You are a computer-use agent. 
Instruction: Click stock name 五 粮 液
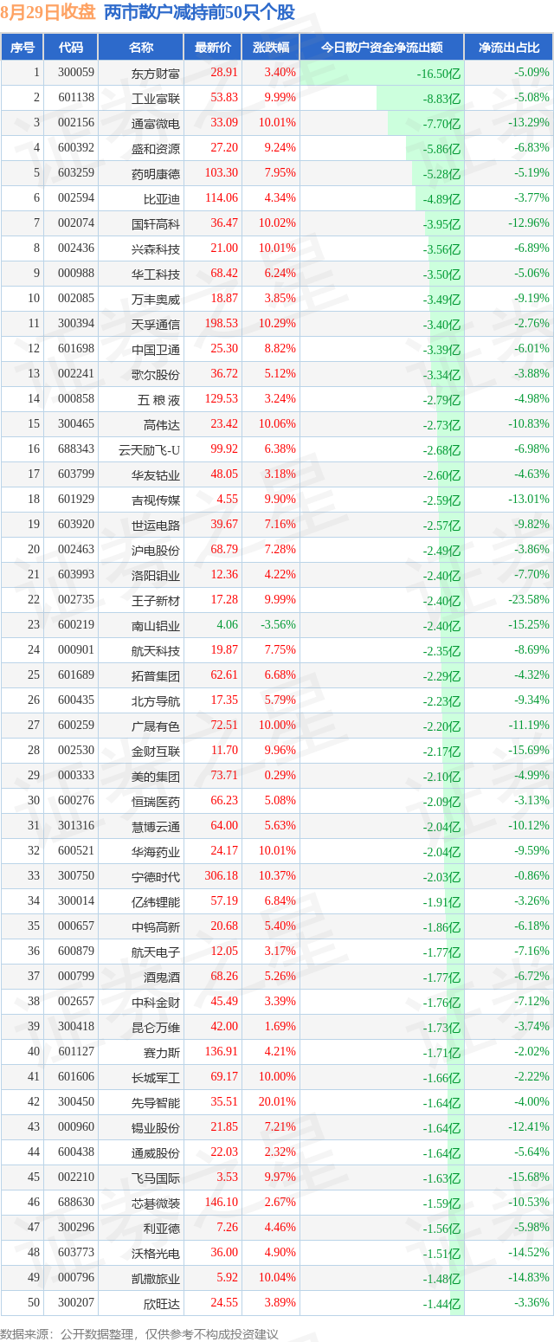click(x=158, y=400)
